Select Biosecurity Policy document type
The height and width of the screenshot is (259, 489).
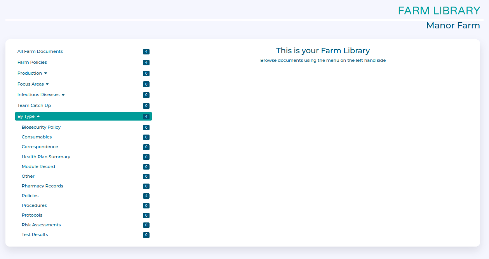[x=41, y=127]
